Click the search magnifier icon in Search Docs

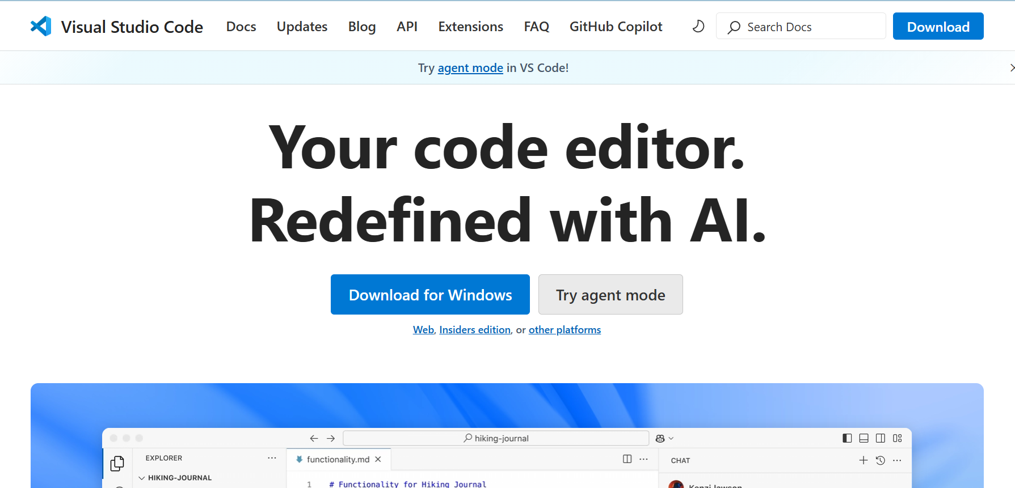pyautogui.click(x=734, y=27)
